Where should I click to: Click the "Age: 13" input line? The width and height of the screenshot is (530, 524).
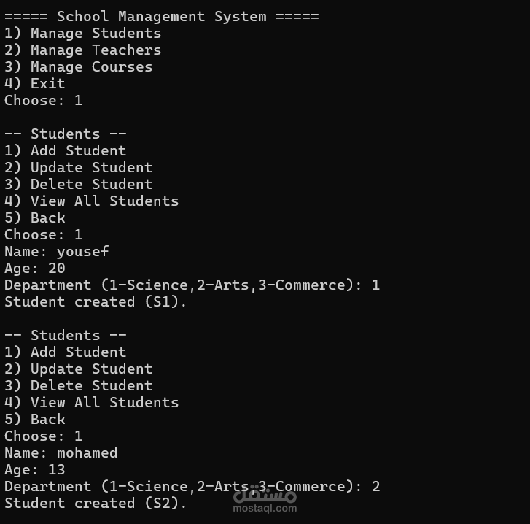coord(34,469)
